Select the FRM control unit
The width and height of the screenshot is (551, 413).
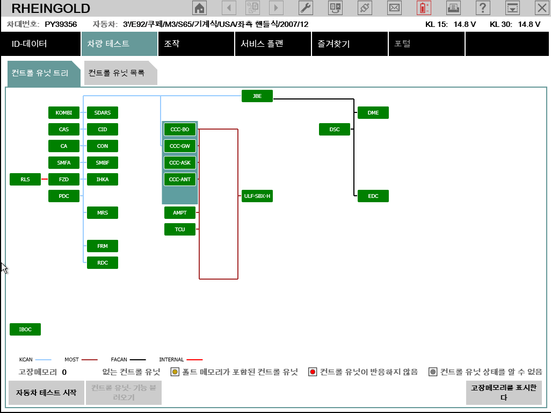103,246
